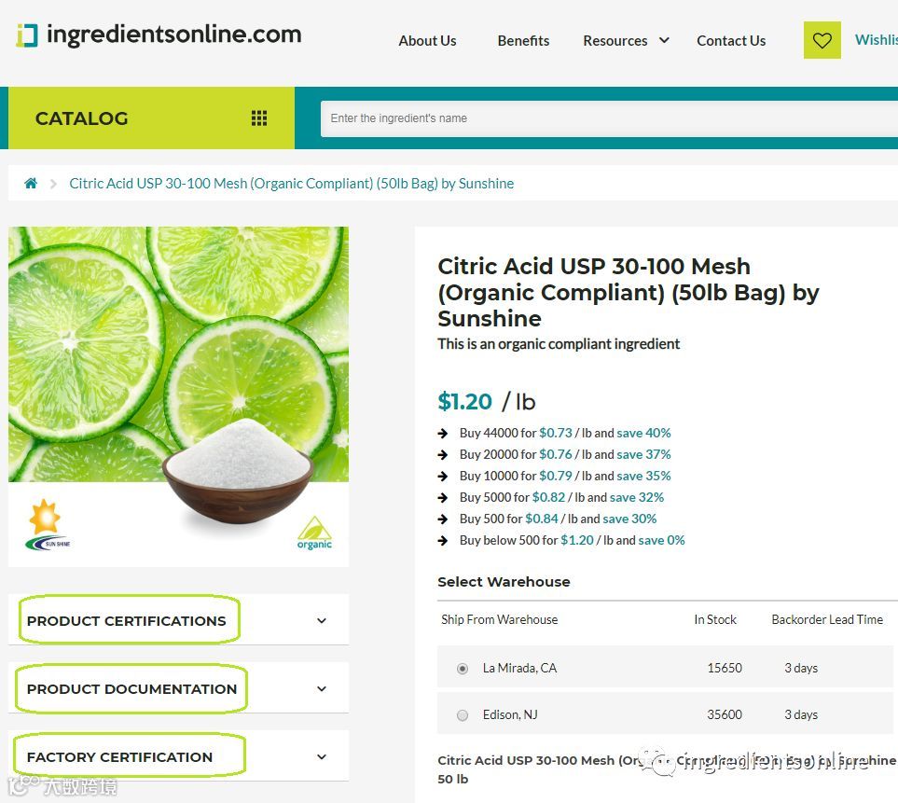Open the About Us page
The image size is (898, 803).
(427, 41)
